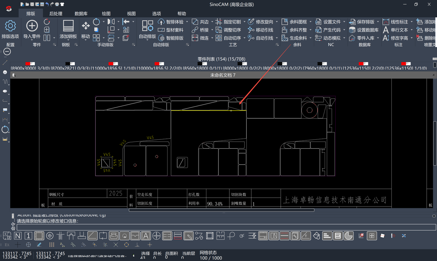437x261 pixels.
Task: Click the 型材套料 button
Action: pyautogui.click(x=171, y=30)
